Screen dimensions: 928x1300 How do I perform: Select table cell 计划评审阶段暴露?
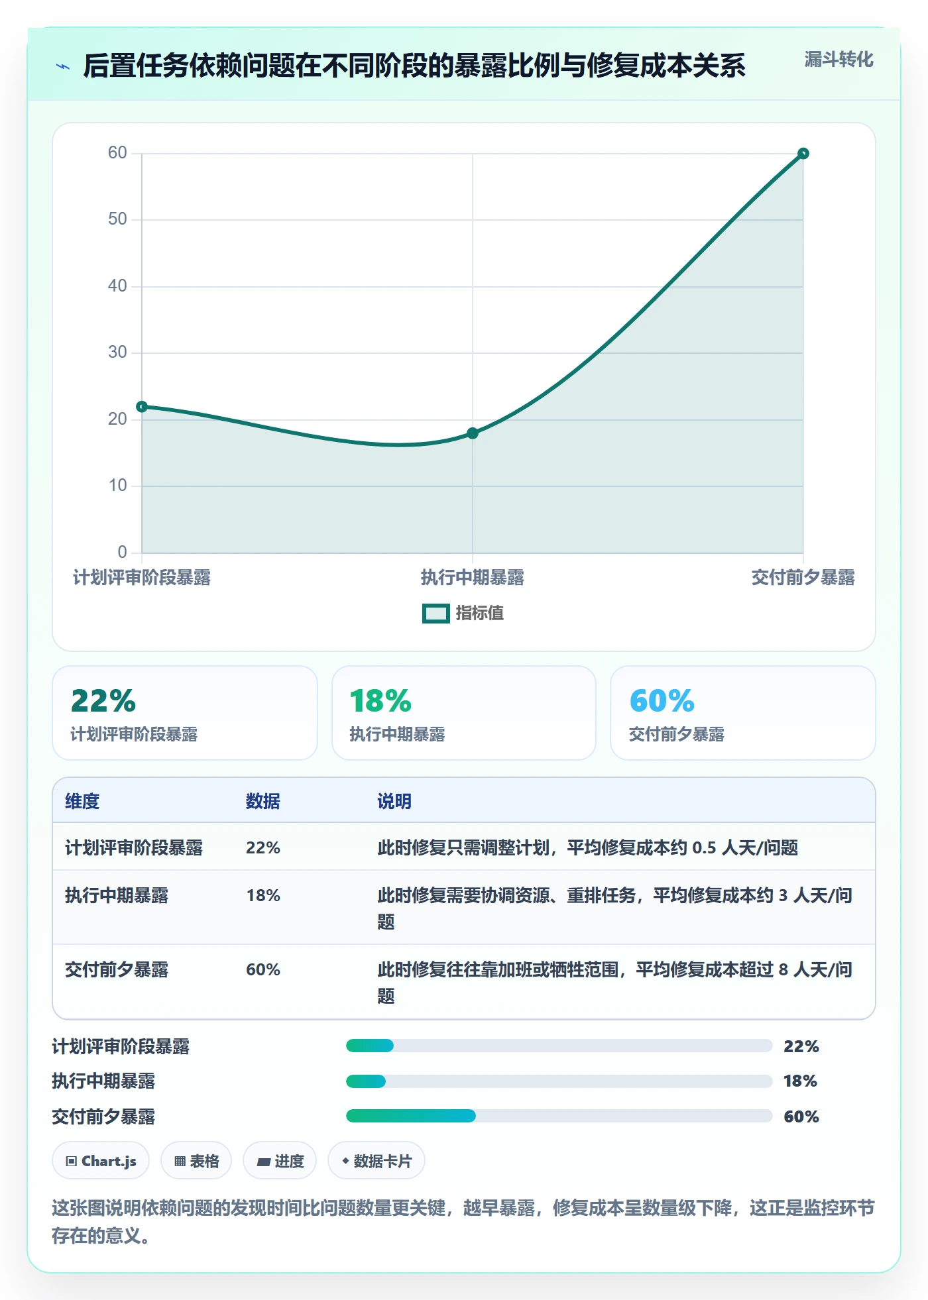(134, 848)
